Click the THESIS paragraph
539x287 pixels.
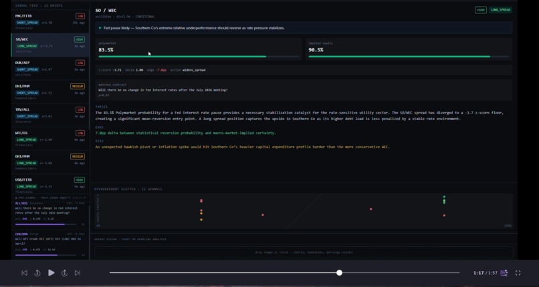click(300, 116)
